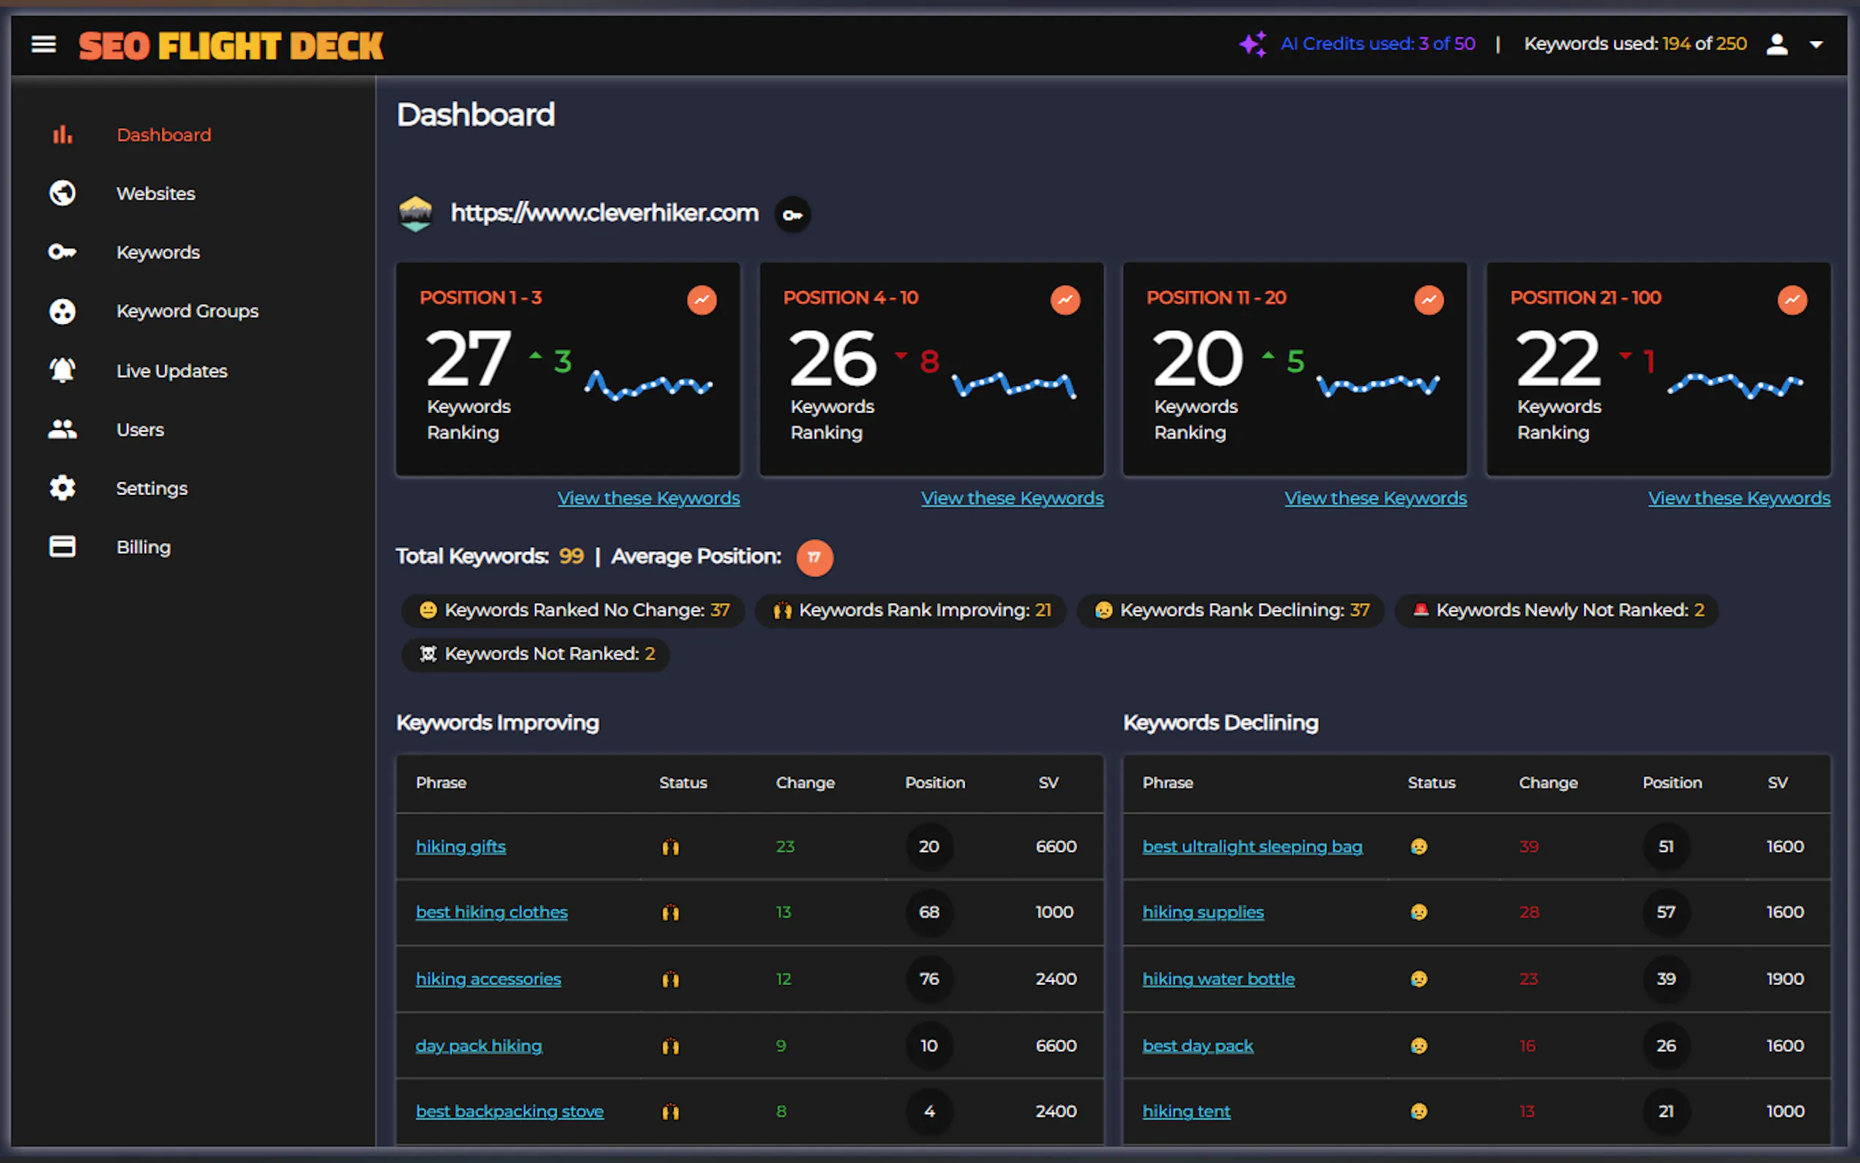Click Keywords Rank Declining: 37 chip
This screenshot has height=1163, width=1860.
[x=1231, y=611]
